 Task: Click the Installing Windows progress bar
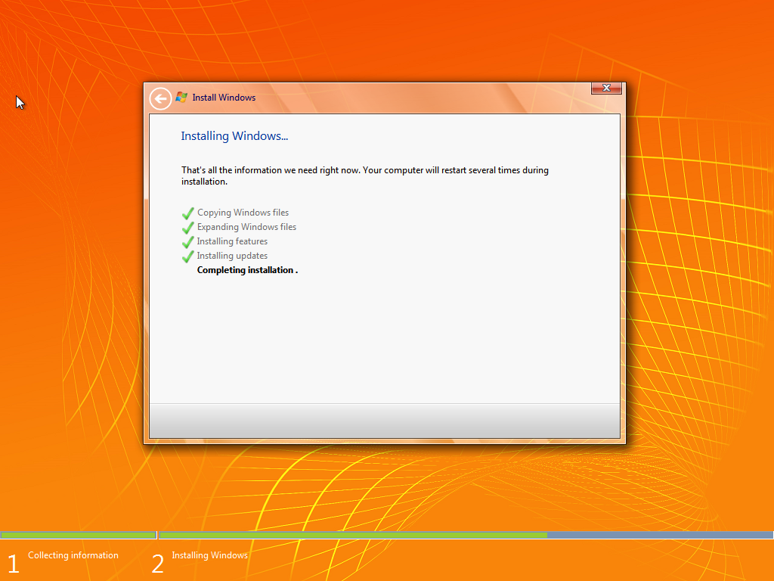click(x=466, y=535)
